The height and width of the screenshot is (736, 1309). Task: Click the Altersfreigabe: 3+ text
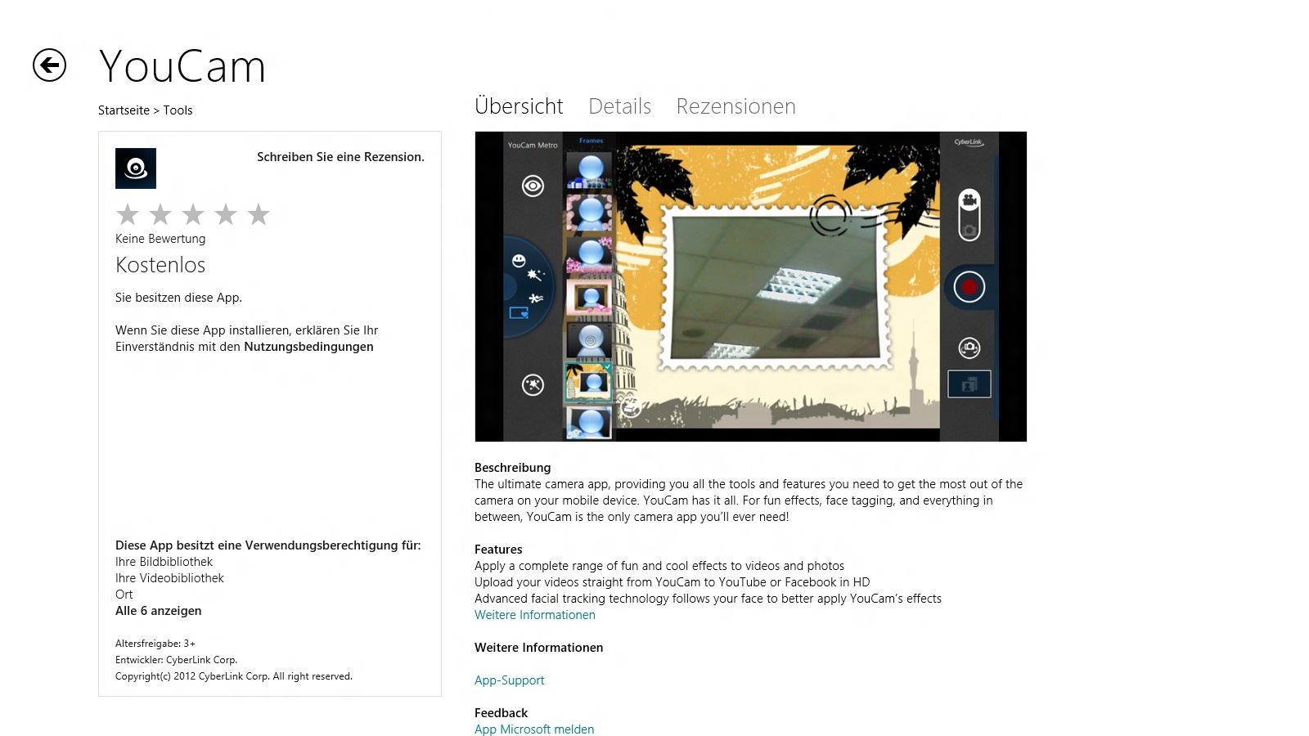click(155, 644)
